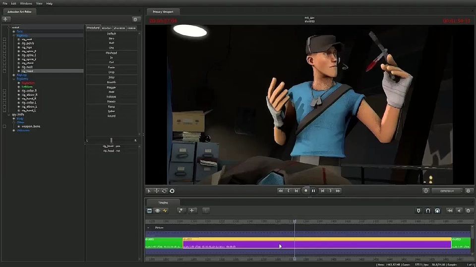Image resolution: width=476 pixels, height=267 pixels.
Task: Click the first snap magnet icon
Action: point(418,211)
